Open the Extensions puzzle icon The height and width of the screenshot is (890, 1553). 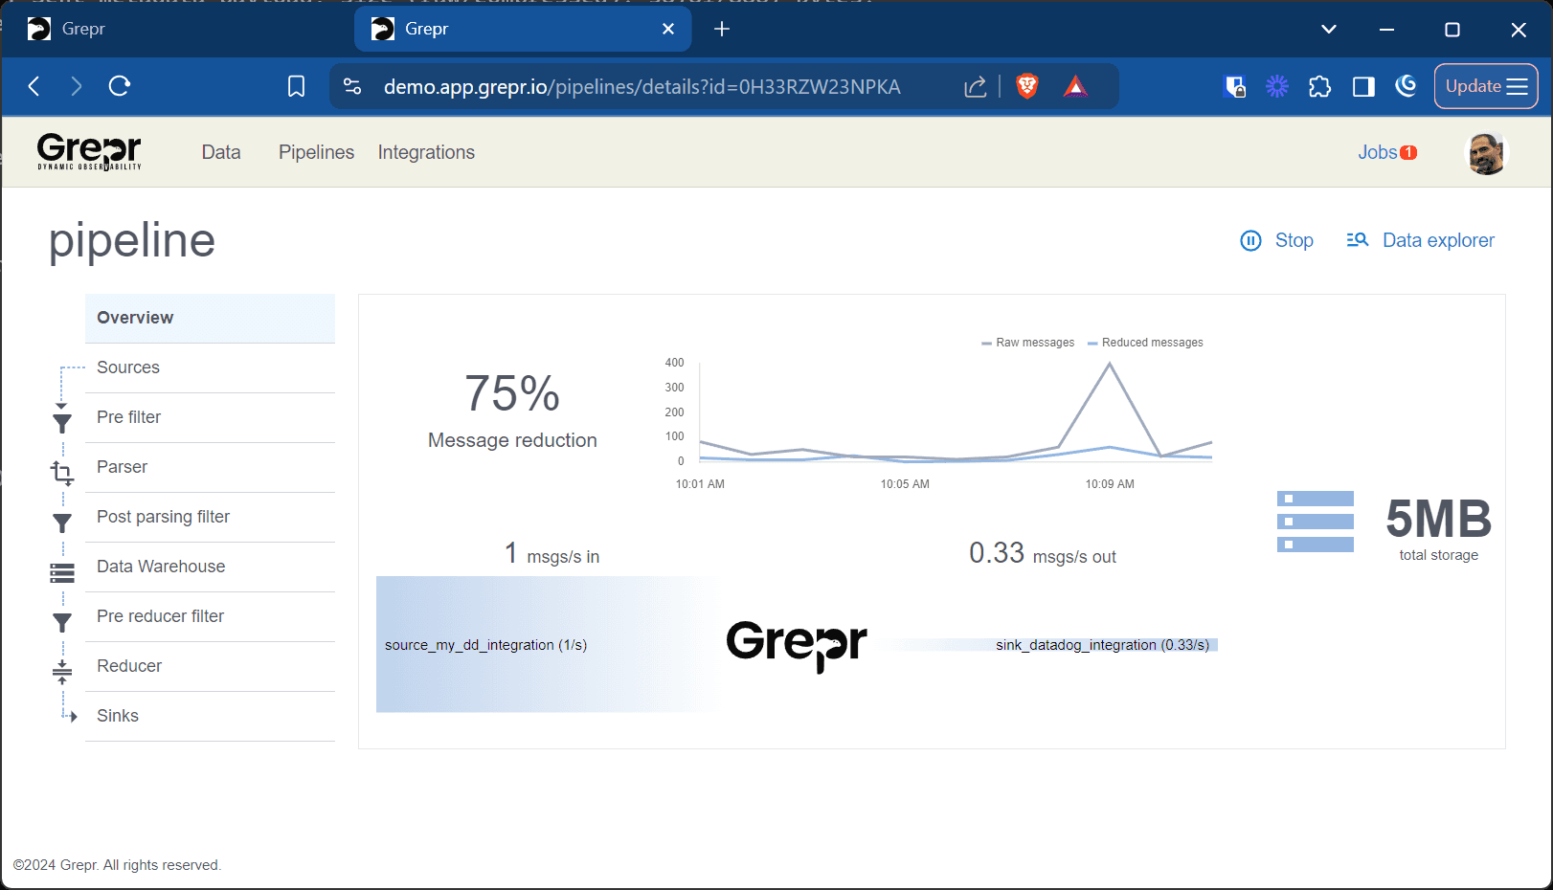tap(1320, 87)
